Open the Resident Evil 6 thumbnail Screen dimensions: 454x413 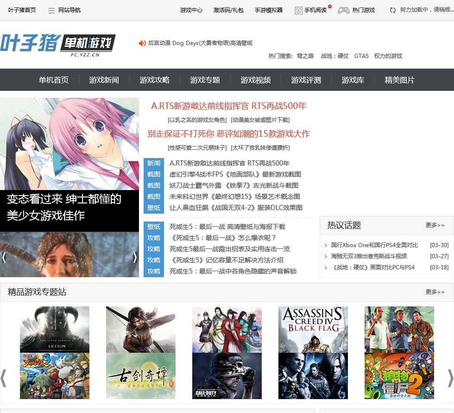(x=313, y=376)
